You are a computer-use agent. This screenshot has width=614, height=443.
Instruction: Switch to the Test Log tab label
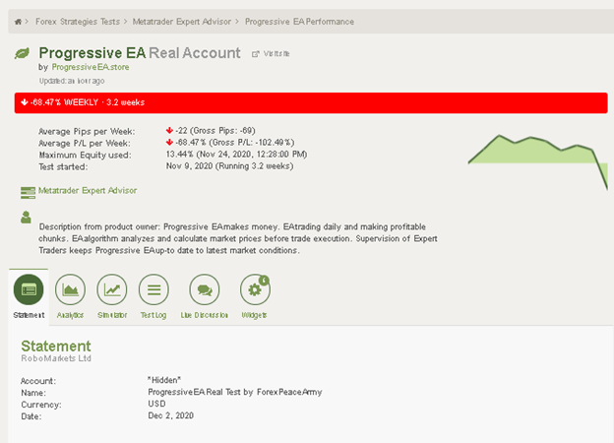point(153,315)
